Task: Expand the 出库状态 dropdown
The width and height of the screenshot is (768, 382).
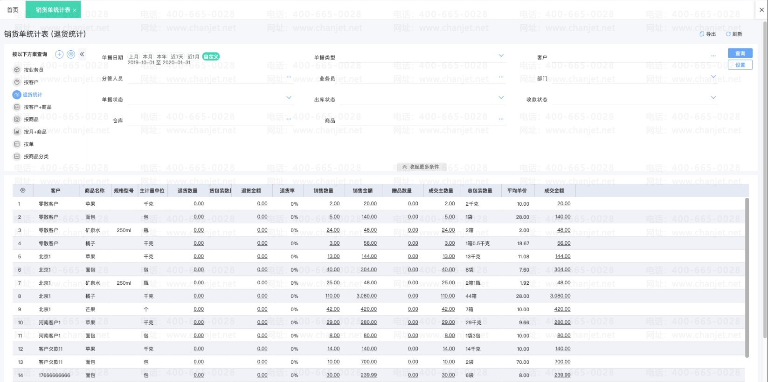Action: [x=501, y=97]
